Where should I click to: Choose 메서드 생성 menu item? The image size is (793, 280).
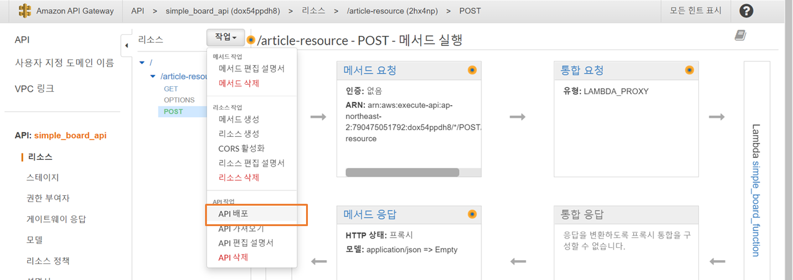coord(252,119)
